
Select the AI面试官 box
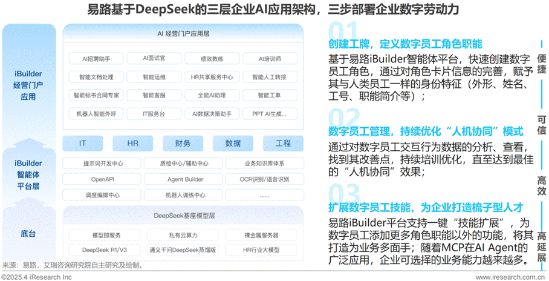[154, 59]
